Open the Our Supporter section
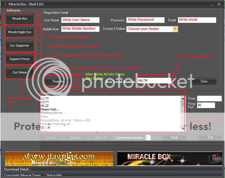The height and width of the screenshot is (178, 225). point(20,45)
